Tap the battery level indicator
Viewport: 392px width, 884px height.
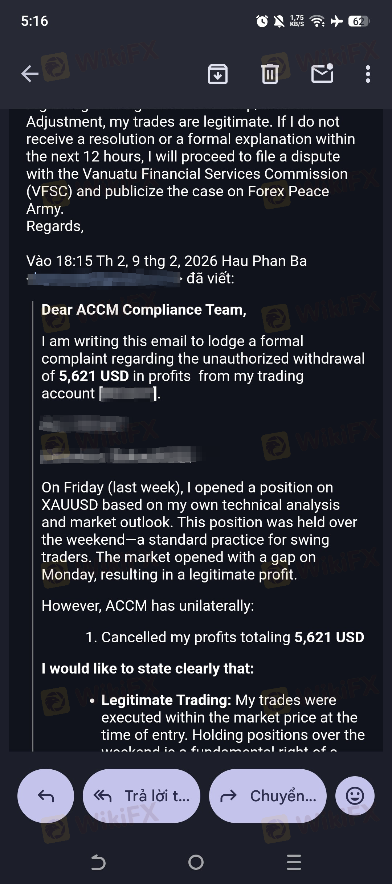pos(359,21)
